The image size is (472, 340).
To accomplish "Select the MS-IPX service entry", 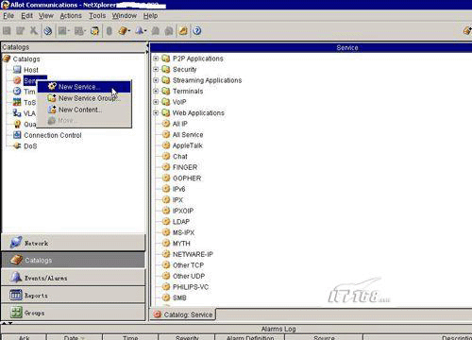I will pyautogui.click(x=183, y=232).
